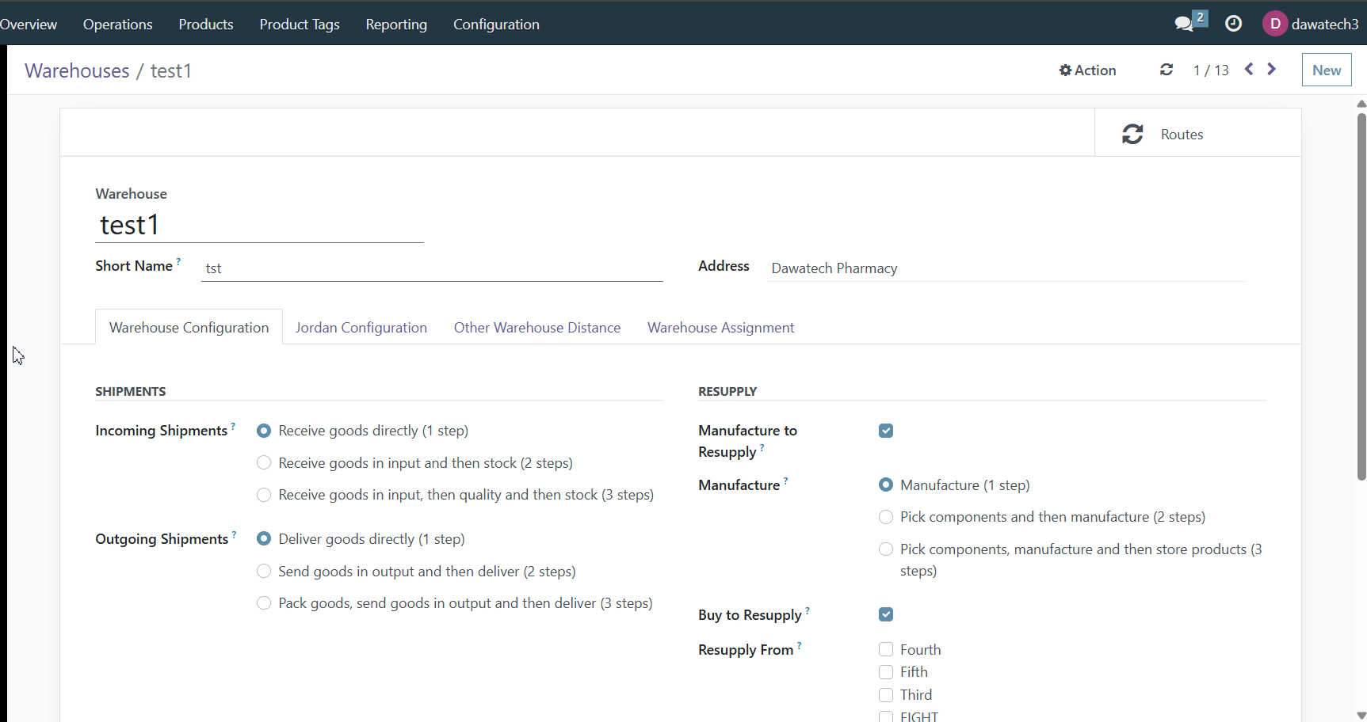This screenshot has height=722, width=1367.
Task: Open the Routes smart button
Action: click(1197, 133)
